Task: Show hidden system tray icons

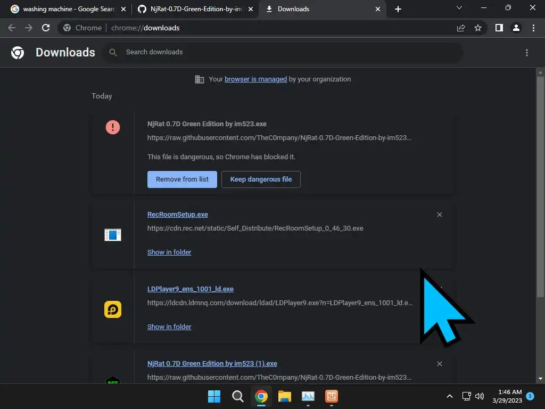Action: point(449,396)
